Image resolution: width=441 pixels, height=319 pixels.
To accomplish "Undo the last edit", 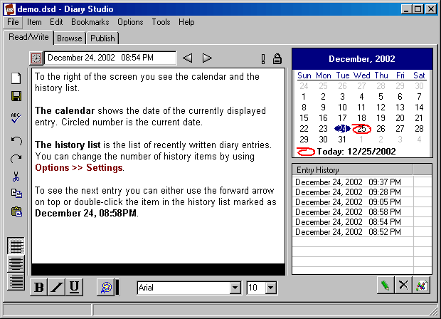I will [x=16, y=140].
